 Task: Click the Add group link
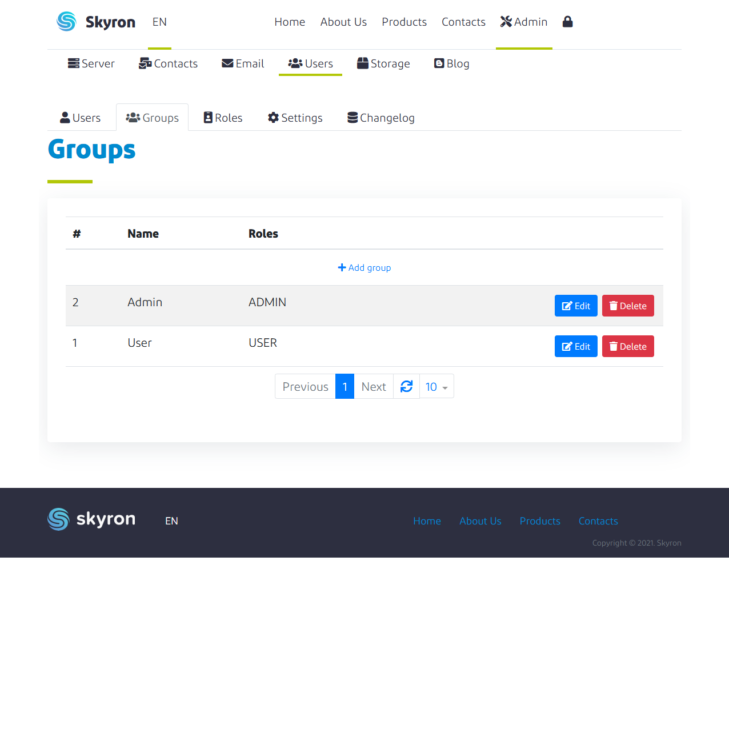click(x=364, y=267)
